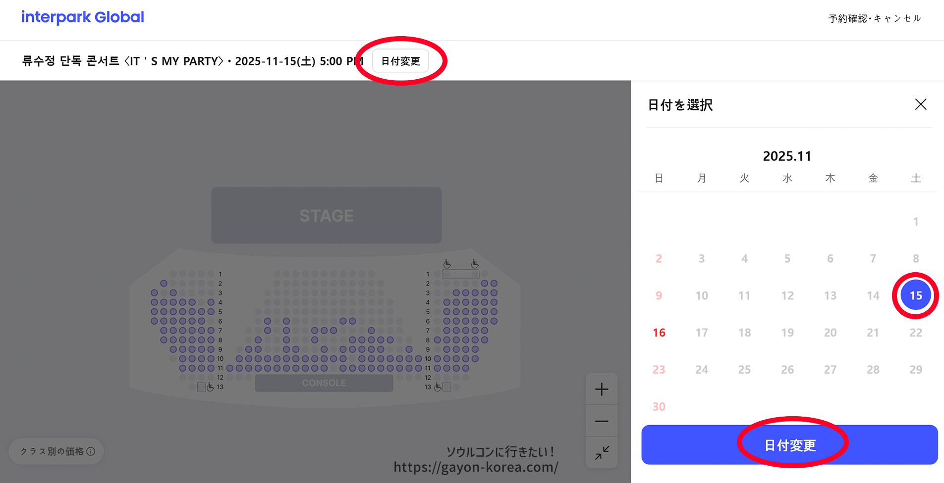This screenshot has width=944, height=483.
Task: Click wheelchair icon at row 13 left section
Action: pyautogui.click(x=210, y=387)
